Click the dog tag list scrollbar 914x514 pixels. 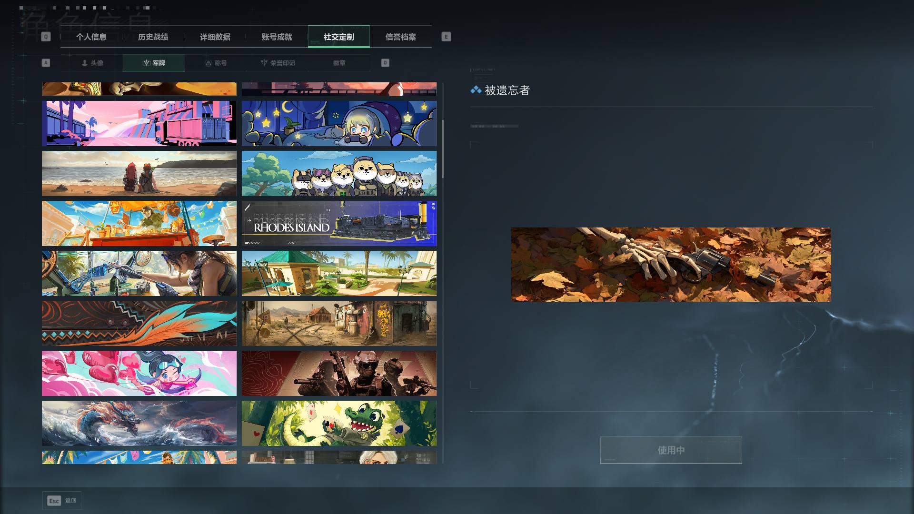[443, 148]
